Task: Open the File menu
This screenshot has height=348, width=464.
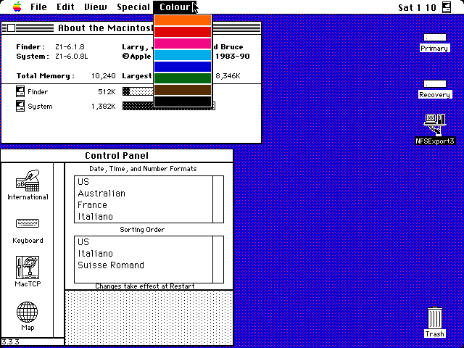Action: pyautogui.click(x=38, y=7)
